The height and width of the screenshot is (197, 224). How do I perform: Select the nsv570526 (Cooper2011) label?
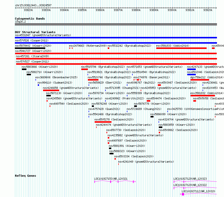pyautogui.click(x=32, y=40)
